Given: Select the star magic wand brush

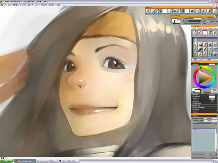Looking at the screenshot, I should 195,45.
